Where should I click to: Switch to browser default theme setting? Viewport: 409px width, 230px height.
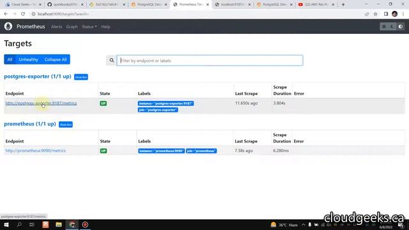pyautogui.click(x=383, y=27)
